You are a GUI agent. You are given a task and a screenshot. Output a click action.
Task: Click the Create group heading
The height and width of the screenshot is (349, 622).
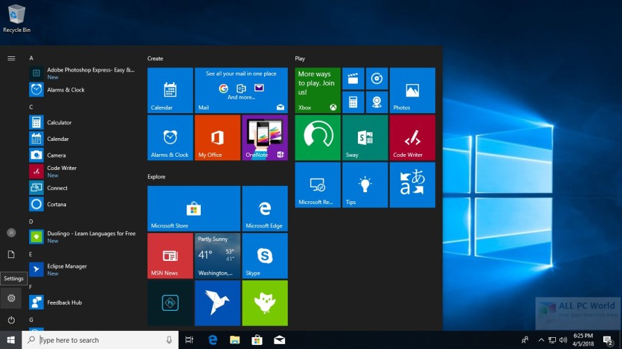(x=155, y=58)
